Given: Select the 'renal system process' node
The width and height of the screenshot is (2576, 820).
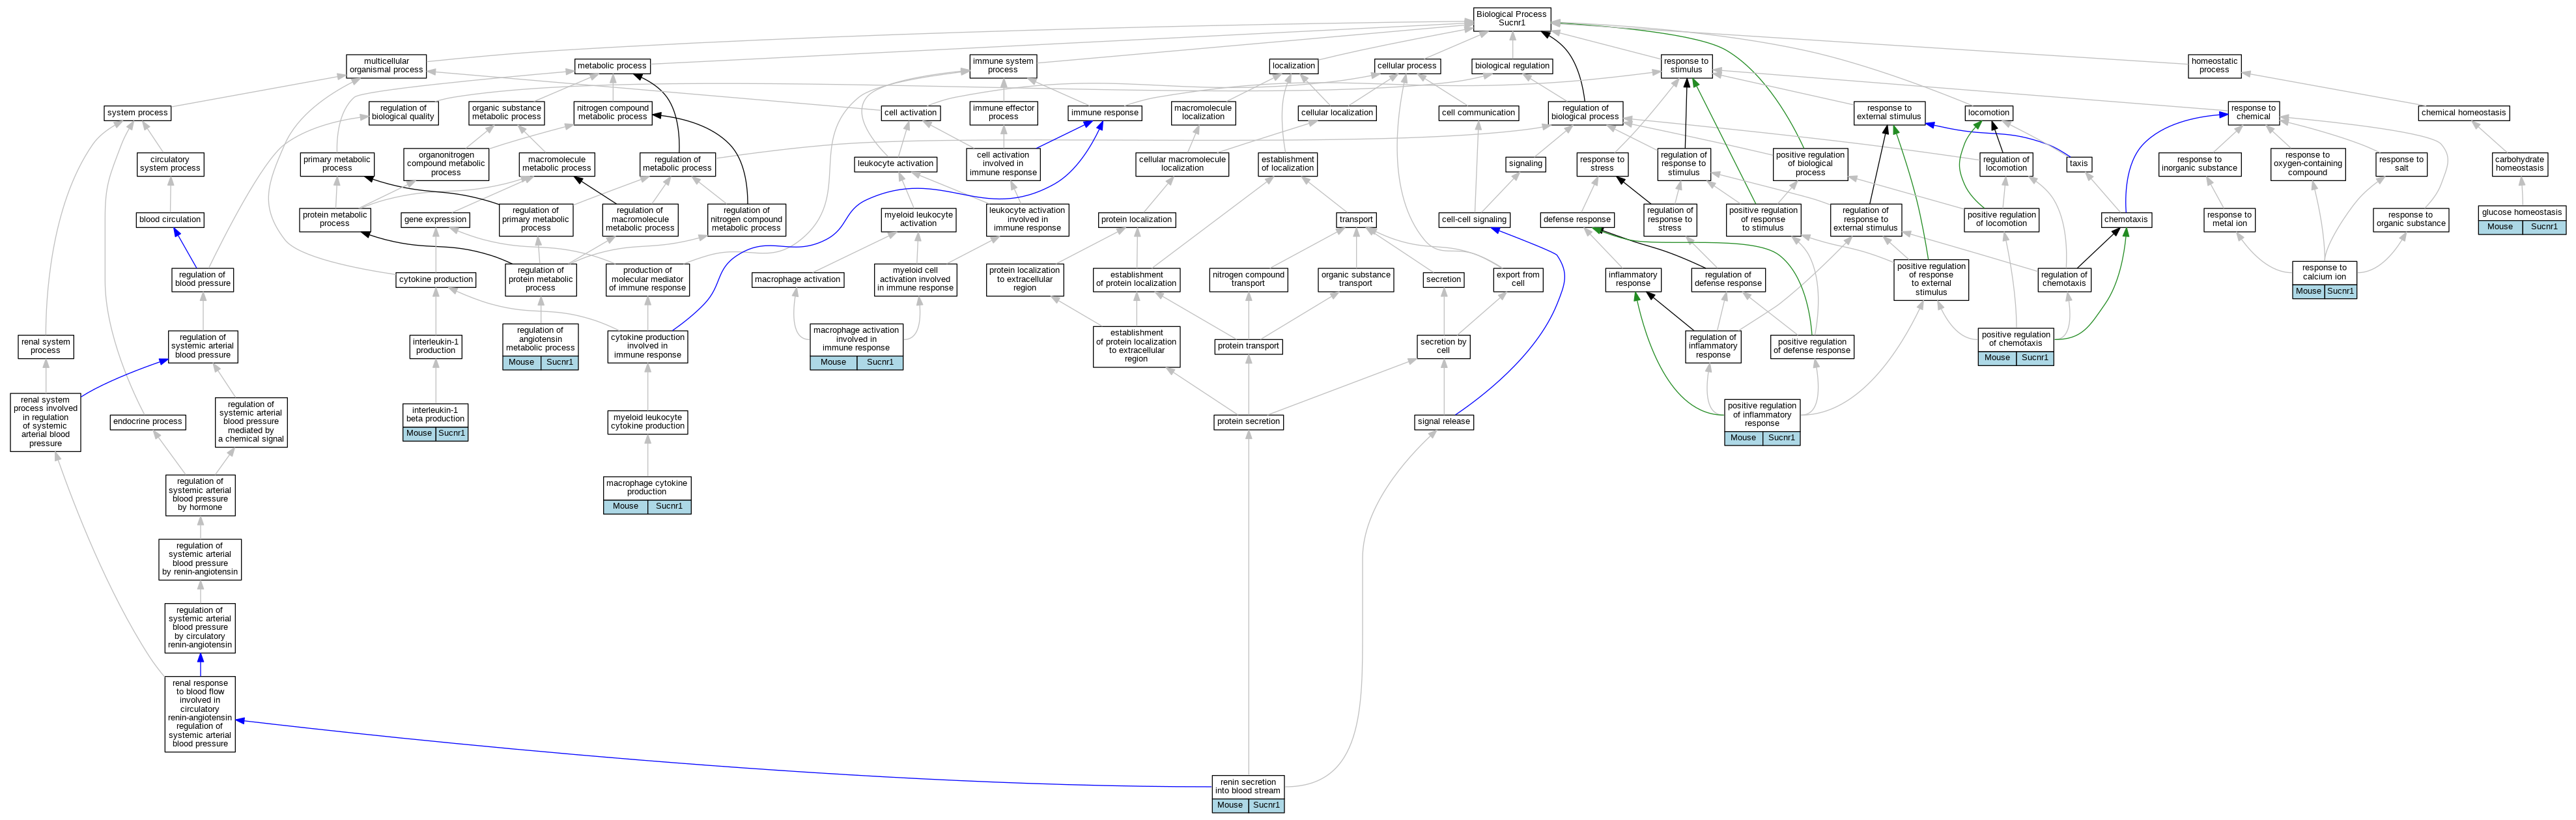Looking at the screenshot, I should pos(45,346).
